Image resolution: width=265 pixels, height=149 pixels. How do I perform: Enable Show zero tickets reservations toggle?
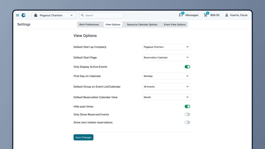(x=187, y=122)
